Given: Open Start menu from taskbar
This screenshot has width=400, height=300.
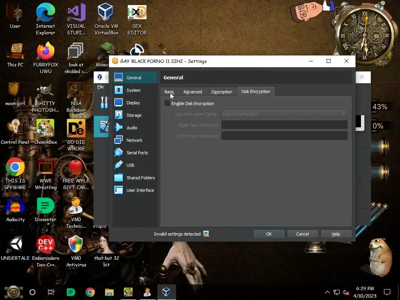Looking at the screenshot, I should click(14, 292).
